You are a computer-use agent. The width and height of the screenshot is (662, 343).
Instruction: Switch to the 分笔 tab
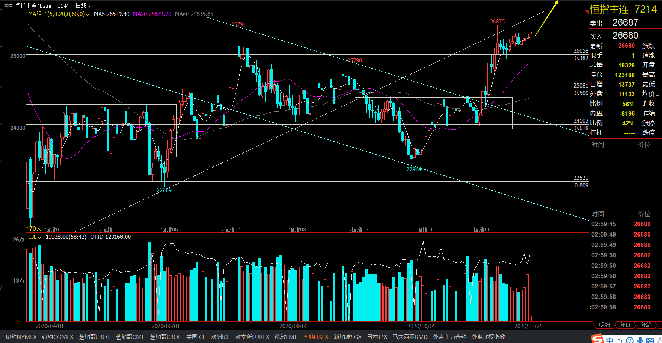(x=646, y=325)
